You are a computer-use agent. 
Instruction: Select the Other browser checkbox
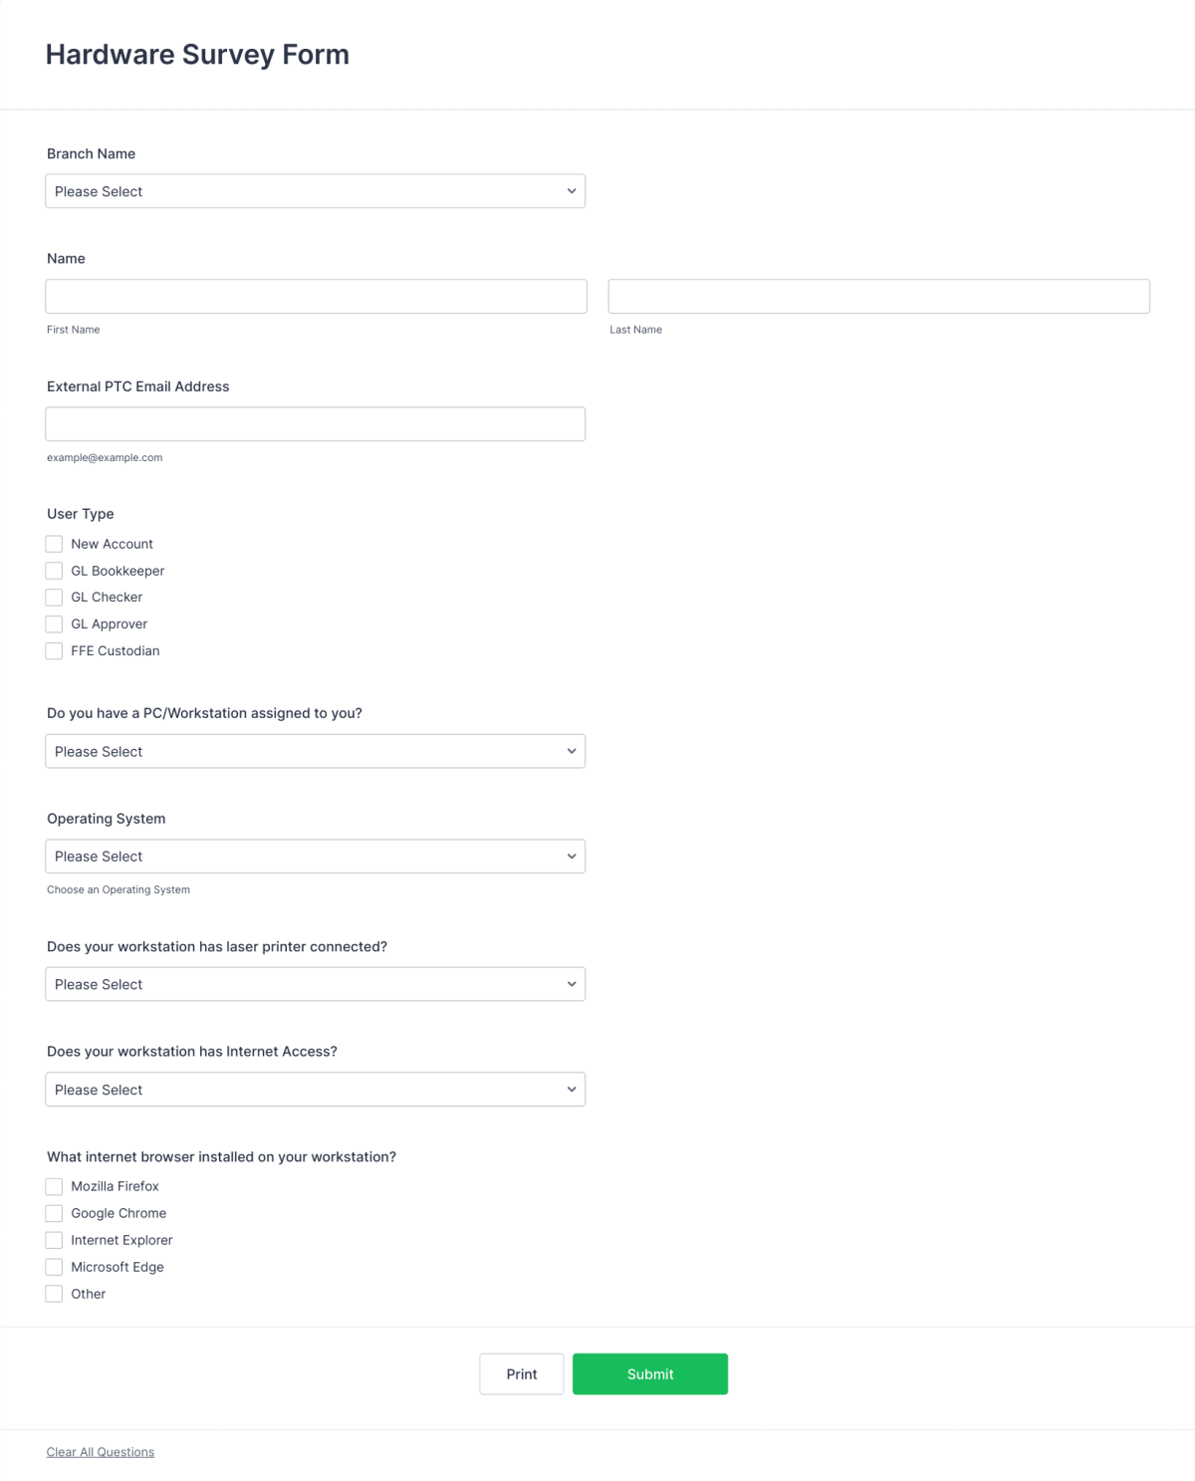pos(54,1293)
